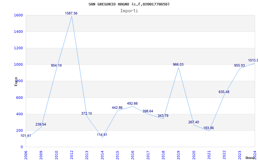Click the x-axis year 2010
This screenshot has height=161, width=258.
tap(56, 155)
